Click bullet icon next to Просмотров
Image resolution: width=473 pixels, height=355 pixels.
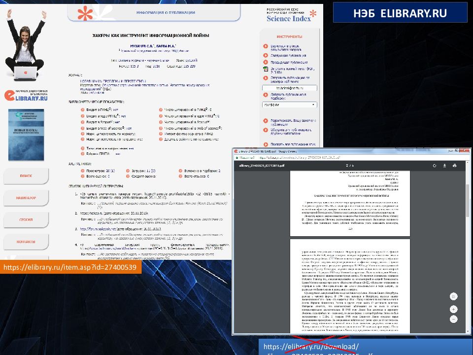(x=82, y=171)
